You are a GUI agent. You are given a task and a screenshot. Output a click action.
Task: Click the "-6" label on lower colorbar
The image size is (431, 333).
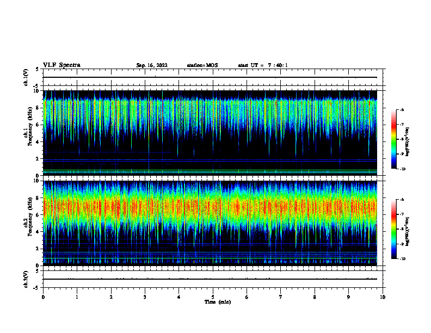click(x=402, y=200)
